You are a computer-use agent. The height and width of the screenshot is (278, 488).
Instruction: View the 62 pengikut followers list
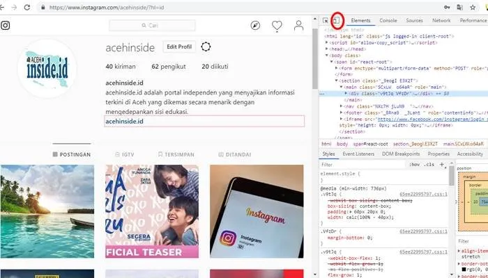[169, 67]
